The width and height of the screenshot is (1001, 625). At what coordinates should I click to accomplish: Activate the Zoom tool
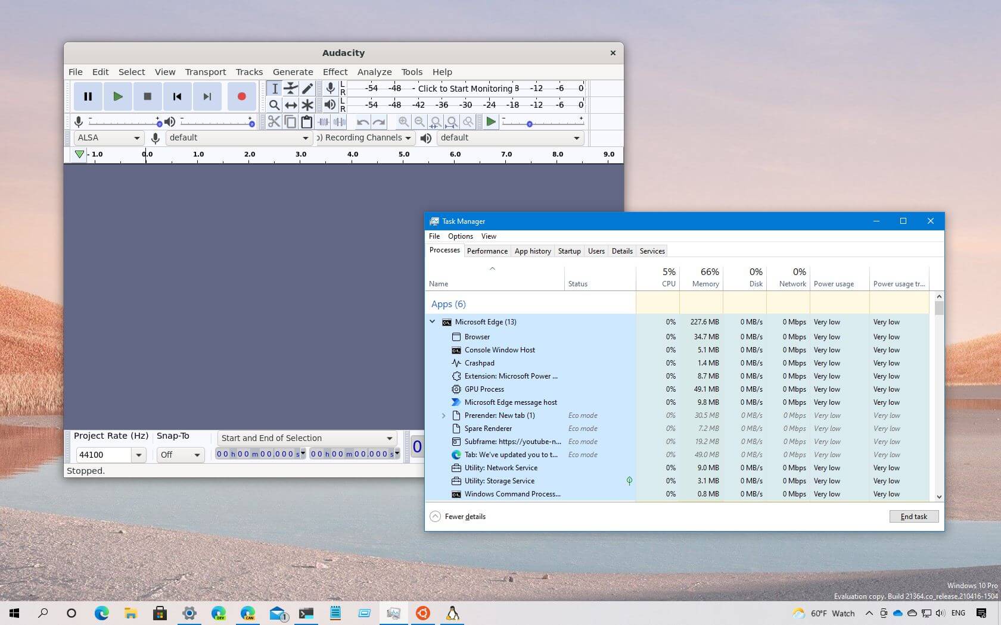click(275, 105)
